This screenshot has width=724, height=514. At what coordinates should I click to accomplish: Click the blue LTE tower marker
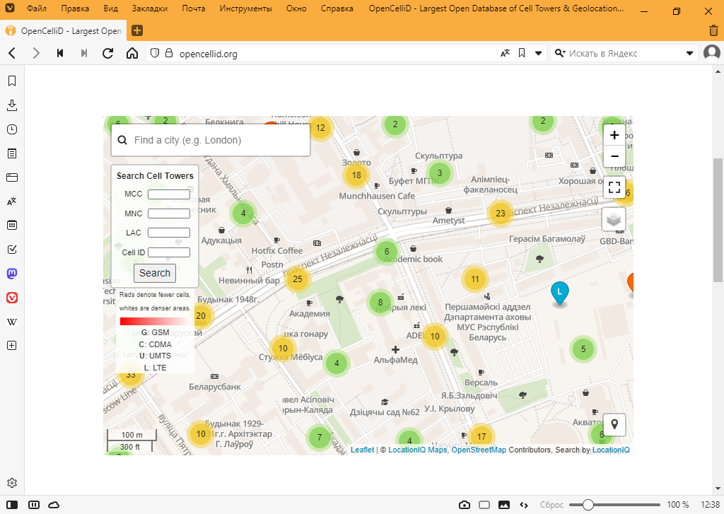click(559, 292)
